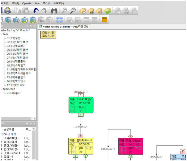The image size is (187, 161).
Task: Open Find with the binoculars icon
Action: (54, 11)
